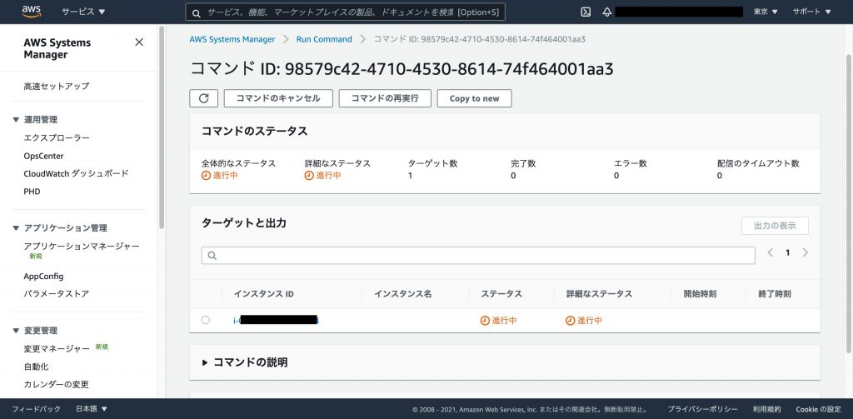The height and width of the screenshot is (419, 853).
Task: Open 変更マネージャー in sidebar
Action: (57, 349)
